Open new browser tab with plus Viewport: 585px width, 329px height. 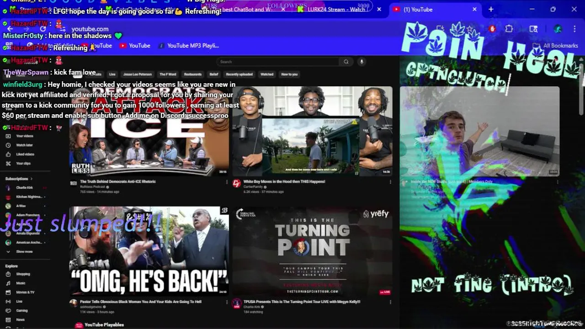coord(491,9)
